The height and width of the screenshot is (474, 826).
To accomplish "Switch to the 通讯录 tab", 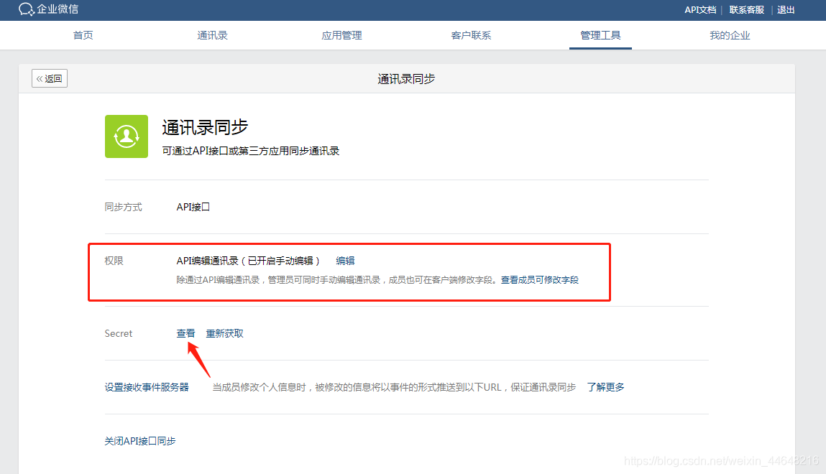I will (x=212, y=35).
